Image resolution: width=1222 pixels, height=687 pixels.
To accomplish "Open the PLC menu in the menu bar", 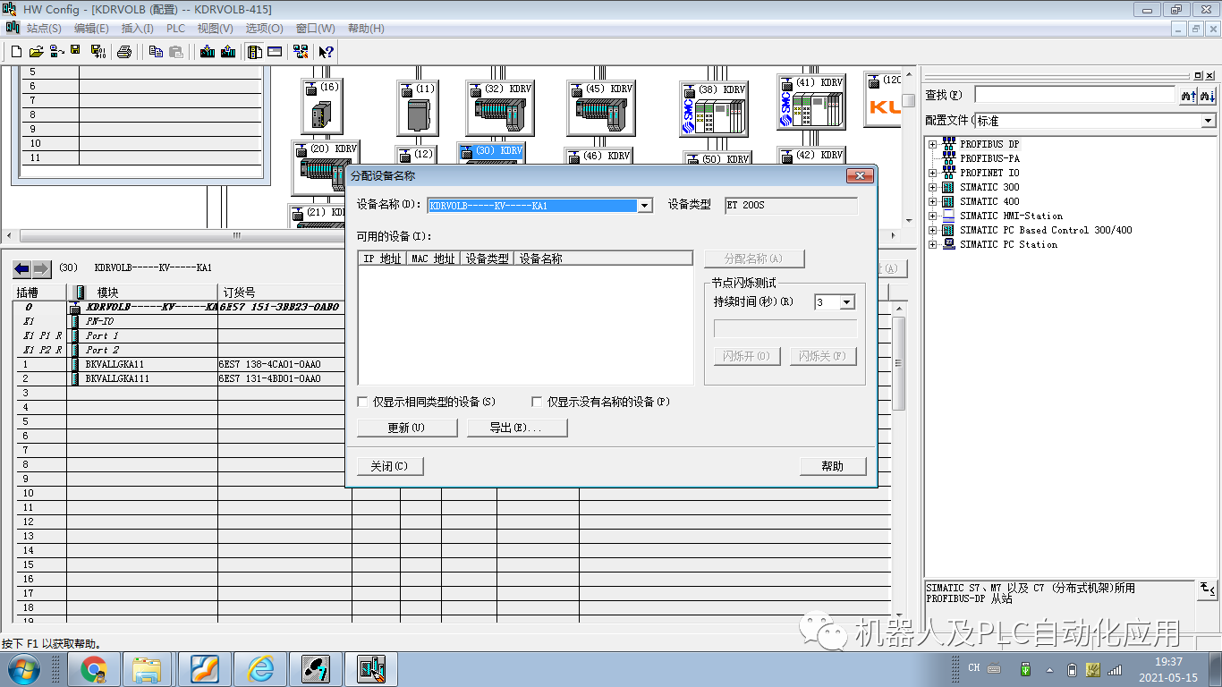I will coord(175,29).
